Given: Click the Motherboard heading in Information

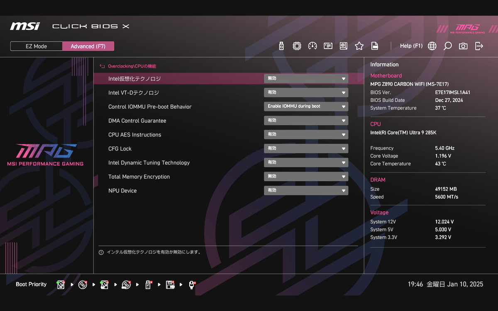Looking at the screenshot, I should point(386,76).
